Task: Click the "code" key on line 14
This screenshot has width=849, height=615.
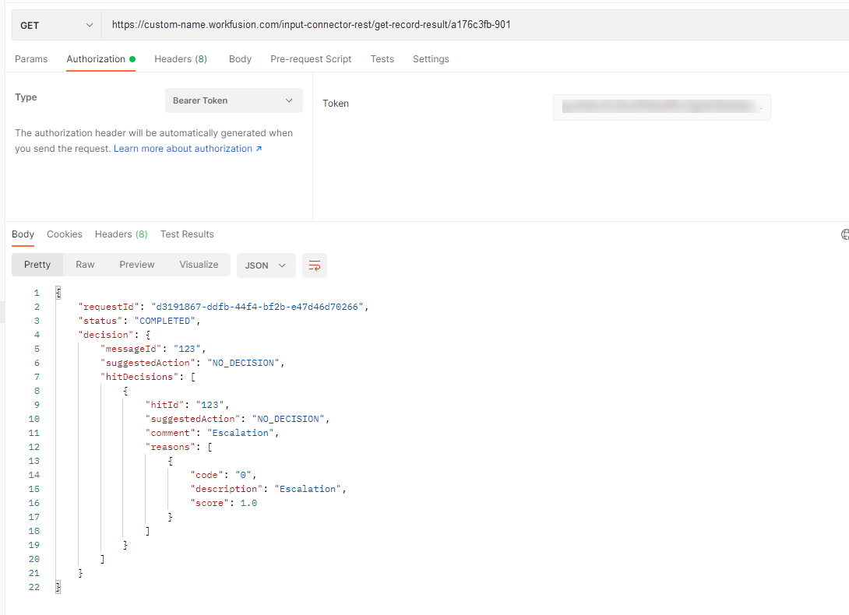Action: [206, 475]
